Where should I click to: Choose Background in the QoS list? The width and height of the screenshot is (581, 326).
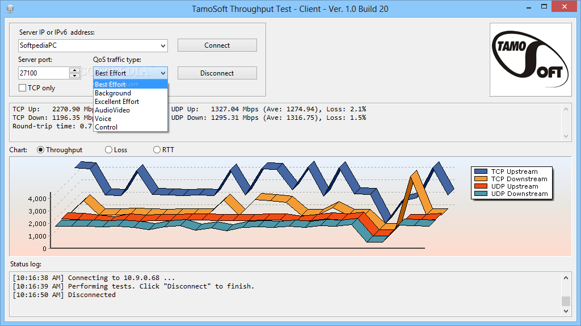coord(130,93)
